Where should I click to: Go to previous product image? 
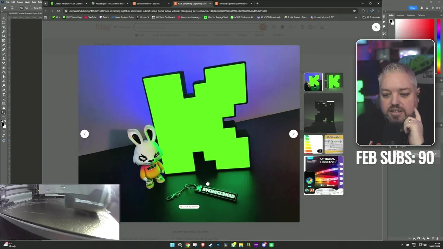[84, 134]
